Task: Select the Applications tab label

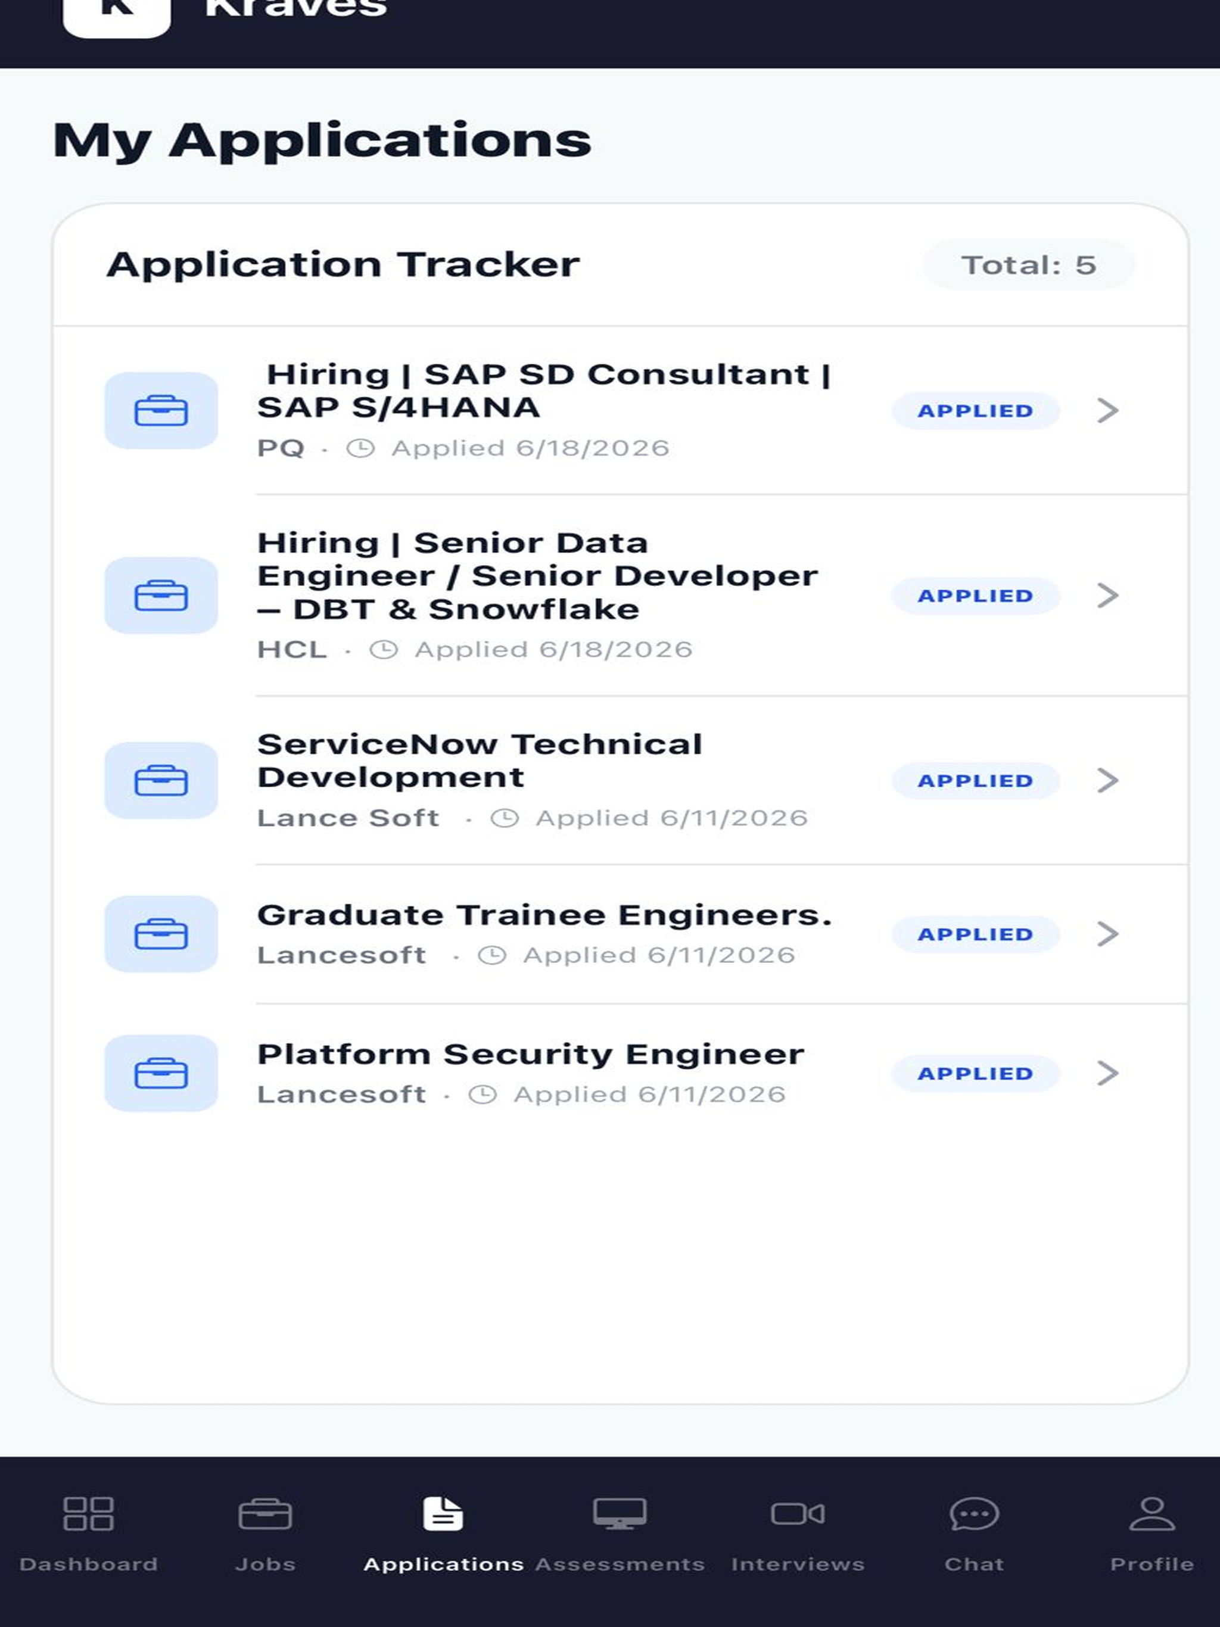Action: click(444, 1564)
